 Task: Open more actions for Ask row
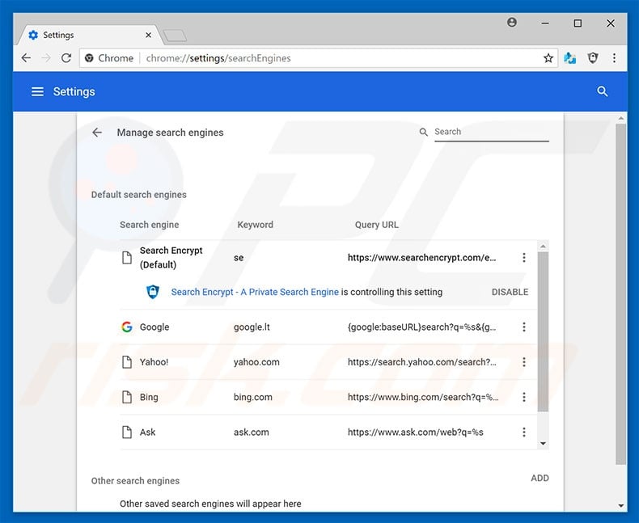click(524, 432)
